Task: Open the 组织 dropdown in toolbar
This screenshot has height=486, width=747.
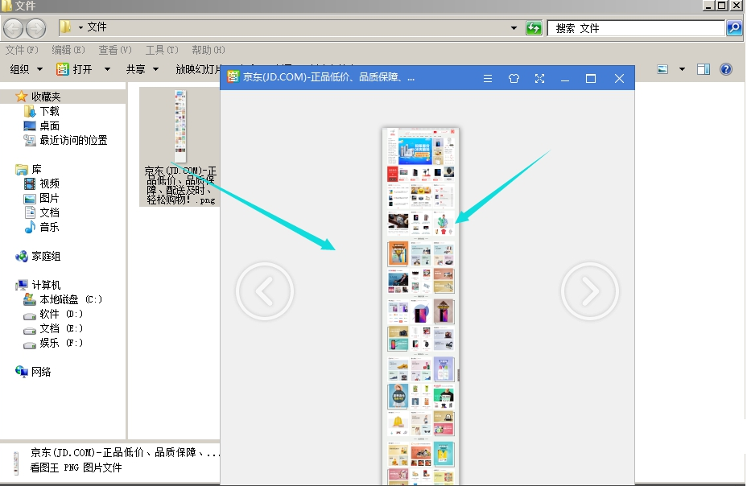Action: 26,69
